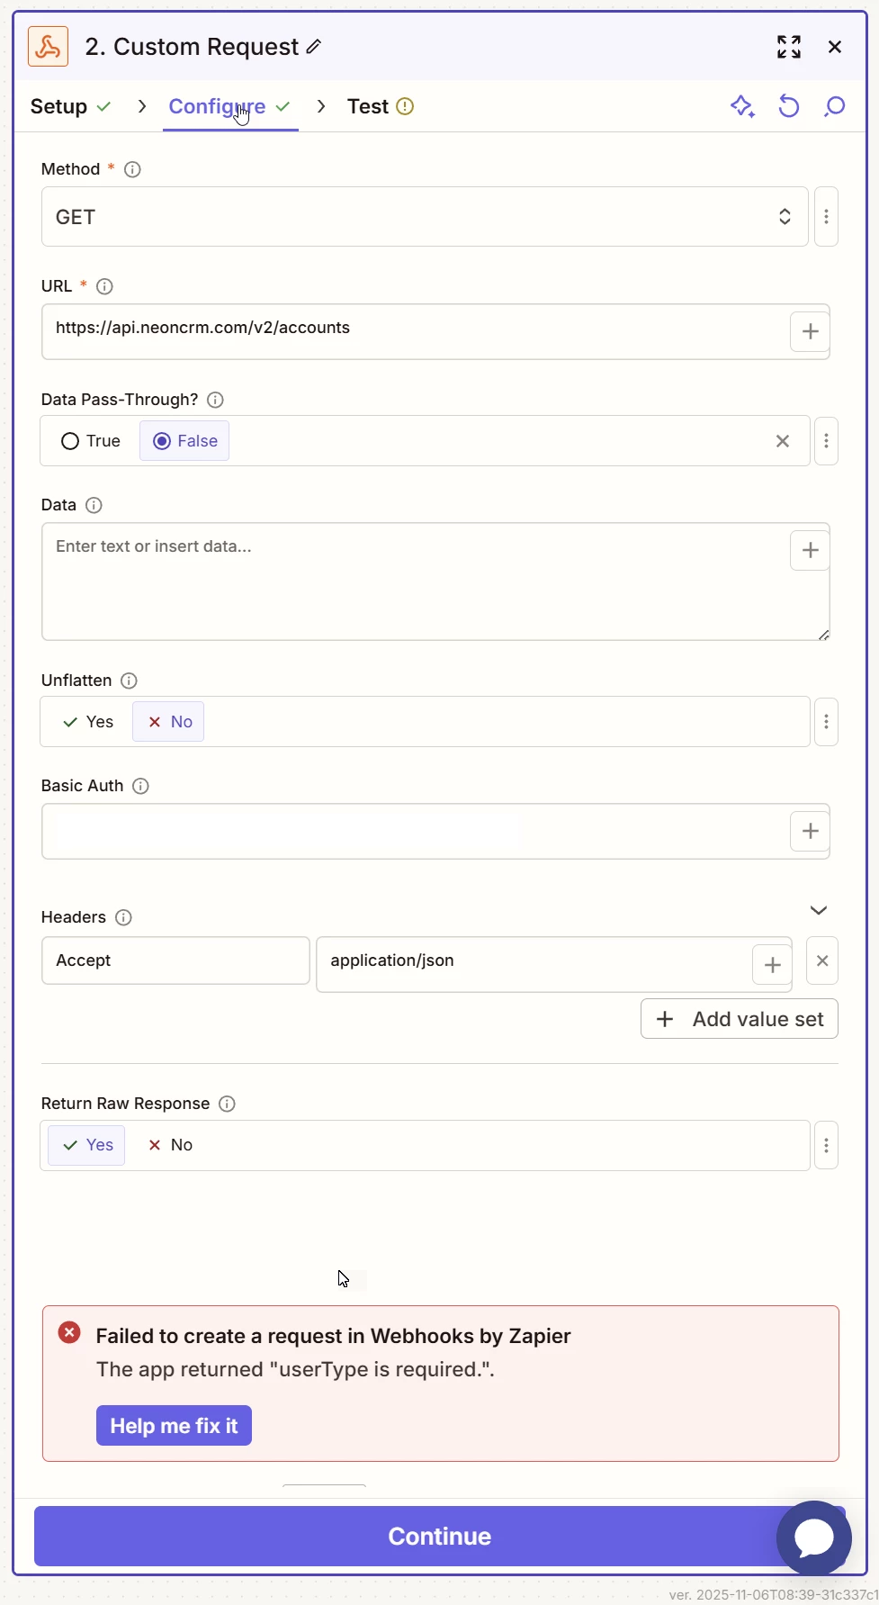Edit step name with pencil icon
Image resolution: width=879 pixels, height=1605 pixels.
point(313,47)
